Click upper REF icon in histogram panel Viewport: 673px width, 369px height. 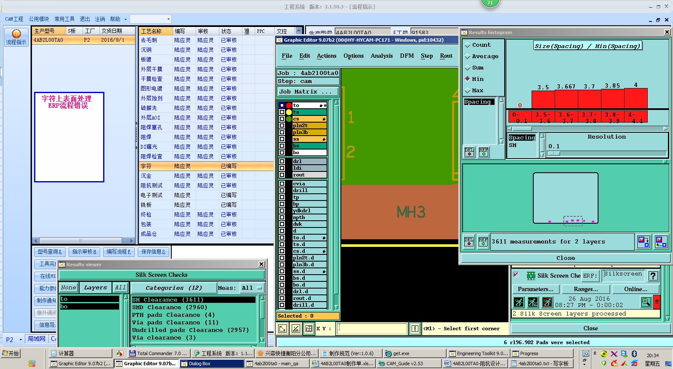[x=484, y=152]
